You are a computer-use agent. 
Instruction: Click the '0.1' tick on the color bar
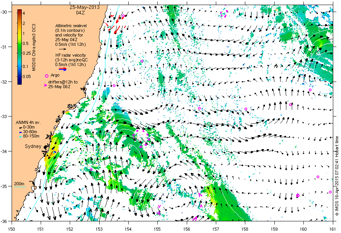pyautogui.click(x=26, y=67)
